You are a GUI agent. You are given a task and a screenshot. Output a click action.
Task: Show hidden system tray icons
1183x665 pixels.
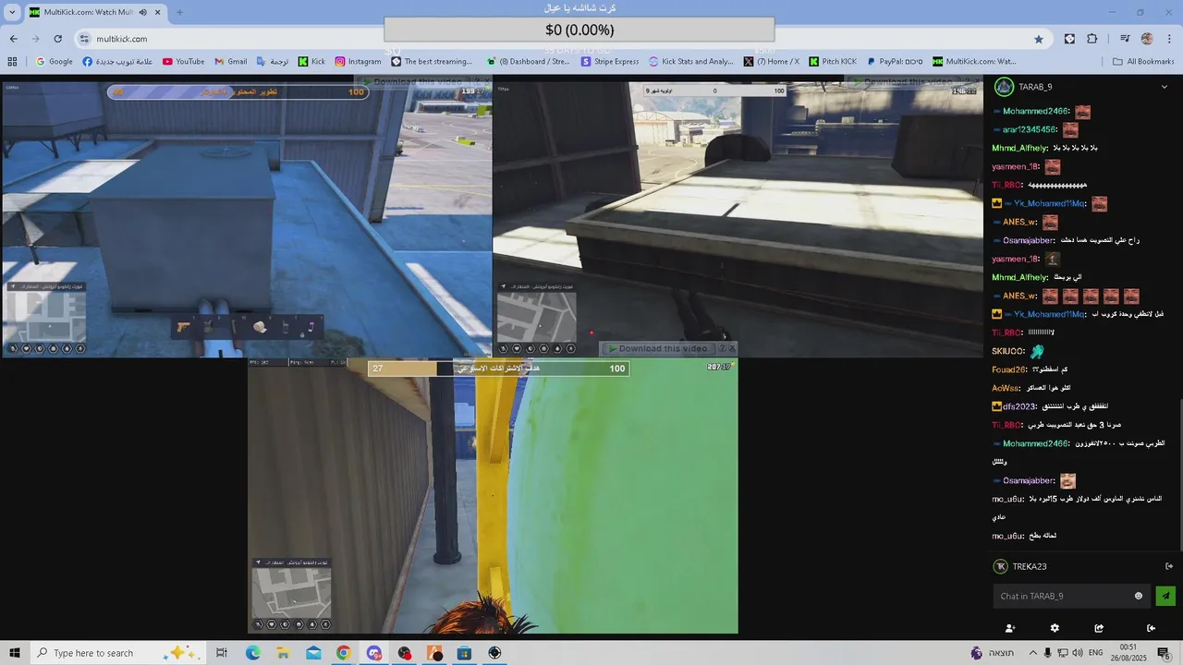(x=1032, y=653)
